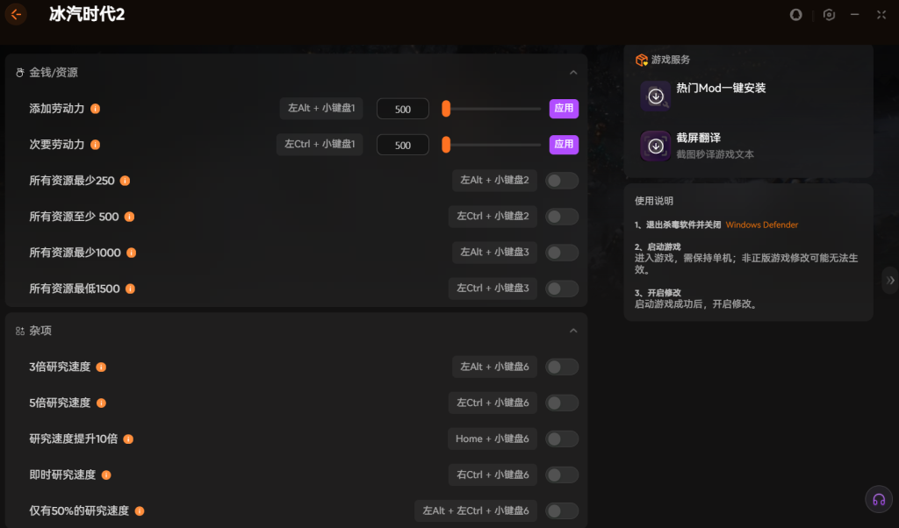The height and width of the screenshot is (528, 899).
Task: Click the 添加劳动力 slider handle
Action: [x=446, y=109]
